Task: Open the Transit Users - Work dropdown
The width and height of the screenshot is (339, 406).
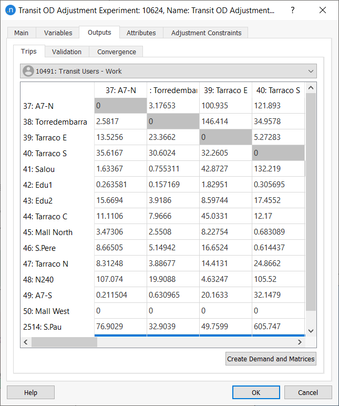Action: point(168,71)
